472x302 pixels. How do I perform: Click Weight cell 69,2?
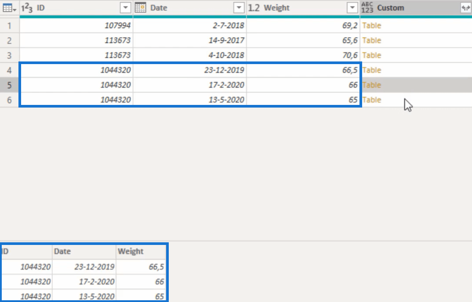point(303,25)
